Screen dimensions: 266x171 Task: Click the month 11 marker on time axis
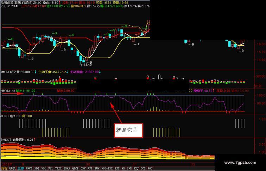pyautogui.click(x=135, y=164)
